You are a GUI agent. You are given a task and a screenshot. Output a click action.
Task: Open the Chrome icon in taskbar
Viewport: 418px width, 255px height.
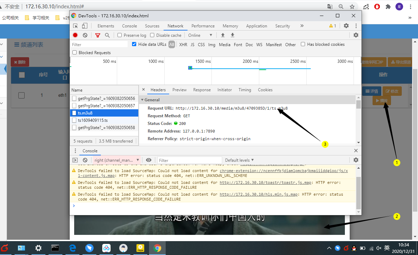point(157,248)
